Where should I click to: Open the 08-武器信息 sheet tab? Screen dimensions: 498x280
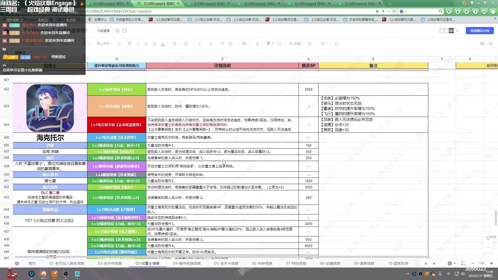330,263
